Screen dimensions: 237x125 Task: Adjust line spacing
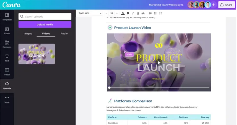[160, 13]
